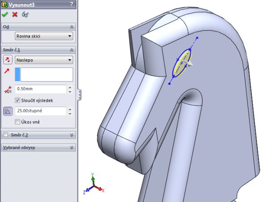
Task: Collapse the Od section
Action: 72,27
